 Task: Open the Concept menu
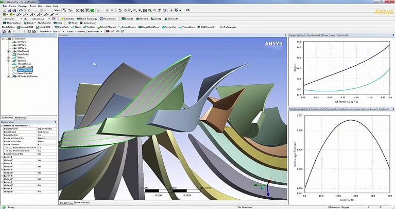click(x=23, y=6)
